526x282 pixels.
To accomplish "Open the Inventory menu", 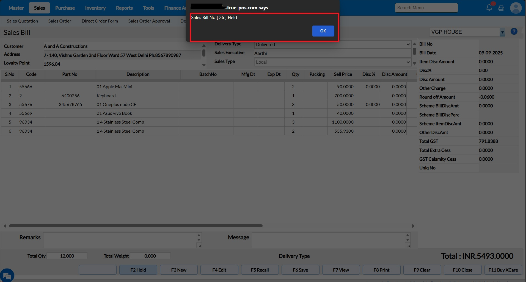I will [95, 8].
